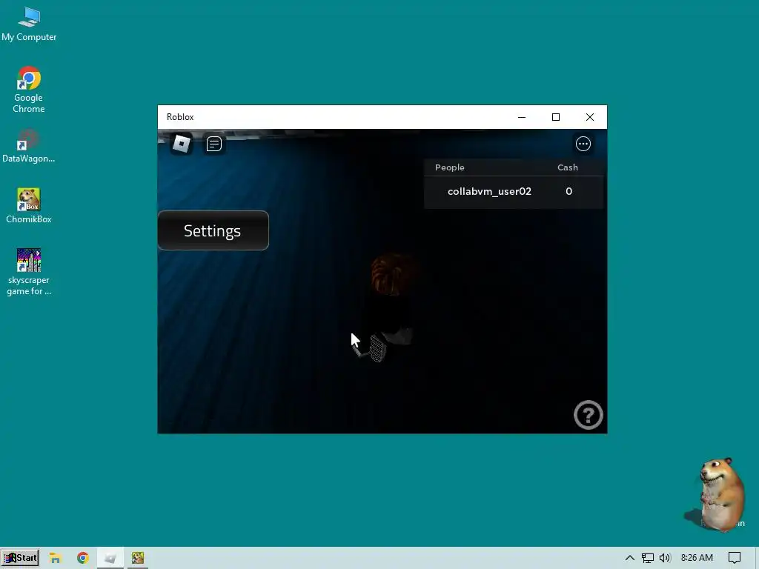This screenshot has height=569, width=759.
Task: Select the My Computer desktop icon
Action: pyautogui.click(x=29, y=24)
